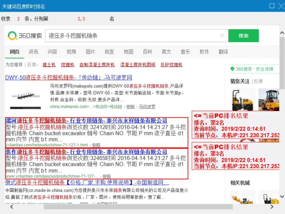This screenshot has width=285, height=214.
Task: Open the 地图 tab
Action: click(x=128, y=52)
